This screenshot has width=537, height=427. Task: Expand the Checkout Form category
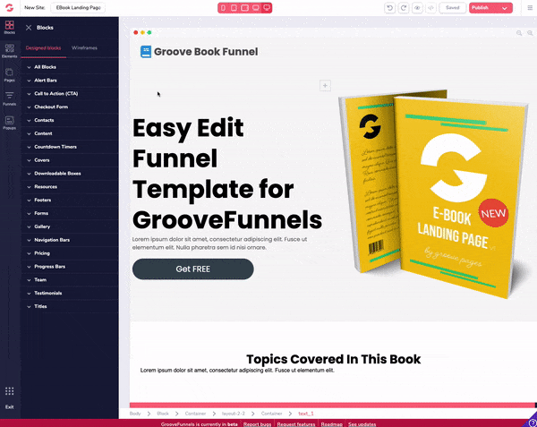(70, 107)
